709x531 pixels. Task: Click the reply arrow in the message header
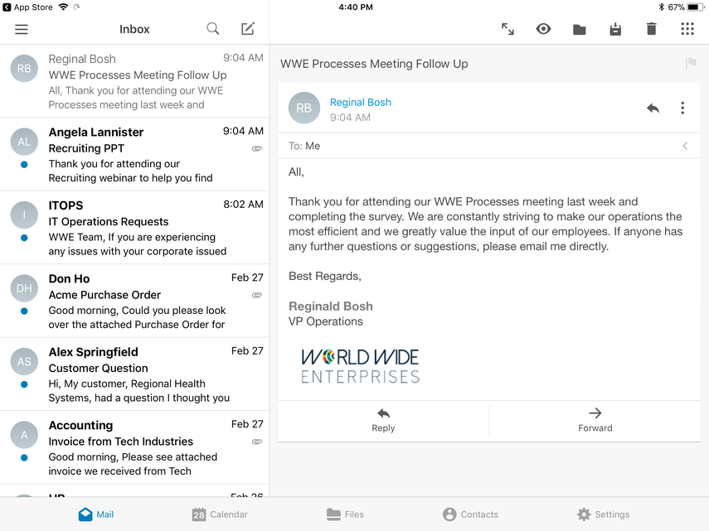(x=653, y=109)
